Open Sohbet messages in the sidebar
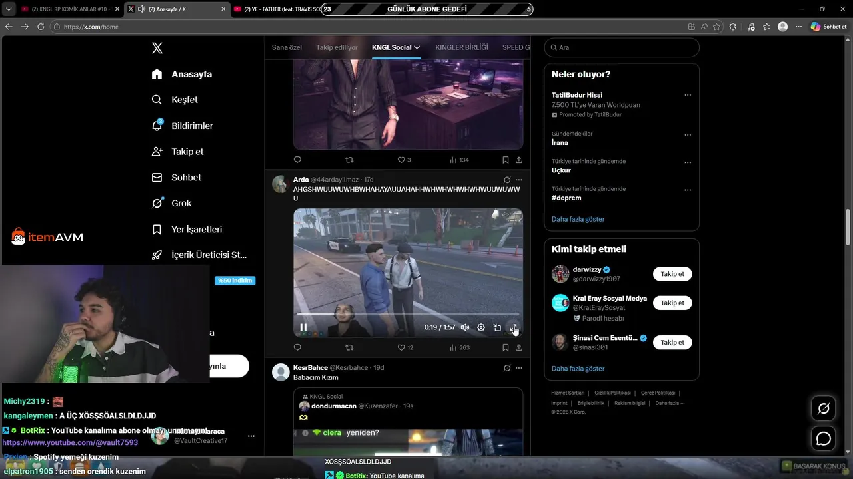The width and height of the screenshot is (853, 479). point(177,178)
